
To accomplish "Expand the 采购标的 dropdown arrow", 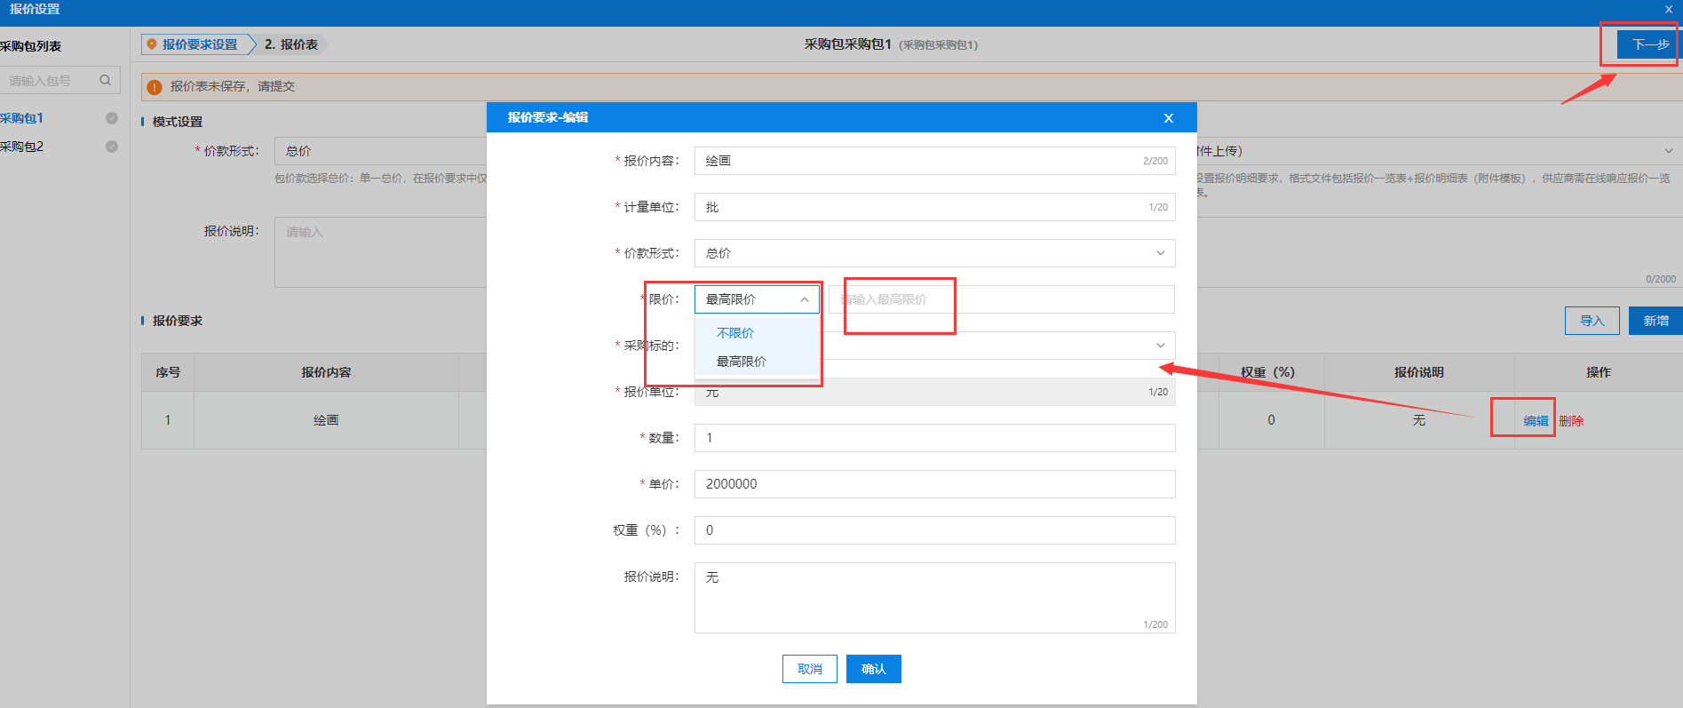I will [1160, 346].
